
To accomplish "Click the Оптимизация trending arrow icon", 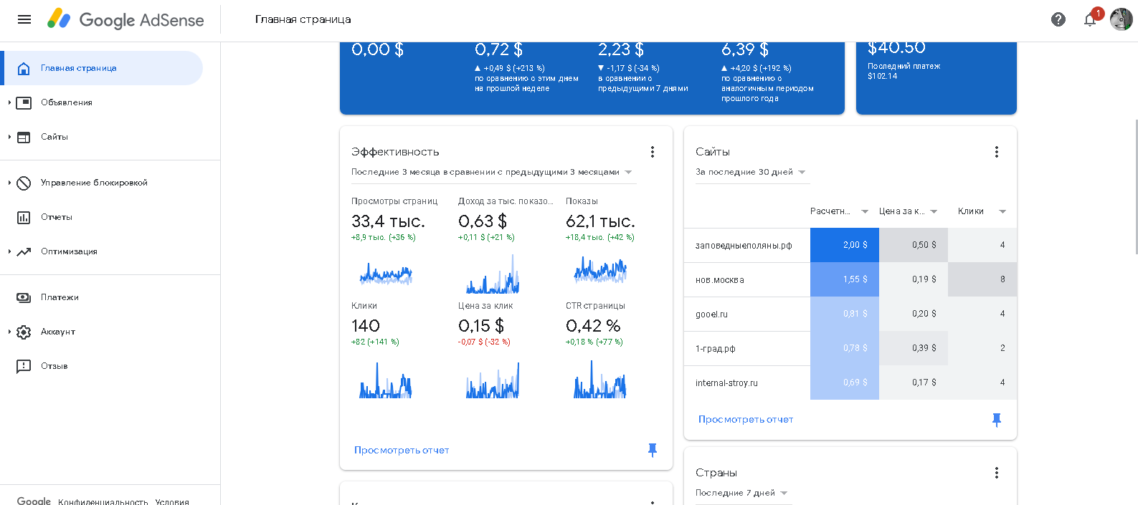I will pyautogui.click(x=24, y=251).
